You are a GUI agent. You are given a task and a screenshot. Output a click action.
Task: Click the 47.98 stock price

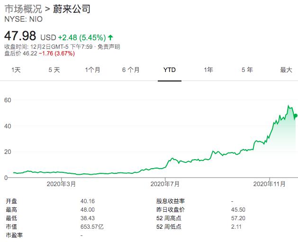point(20,36)
